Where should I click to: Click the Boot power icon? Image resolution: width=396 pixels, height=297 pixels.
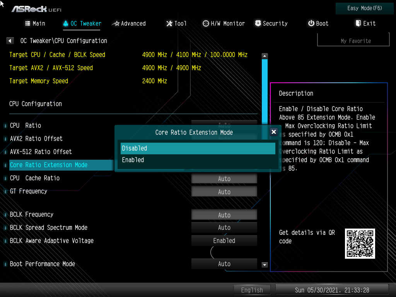[311, 23]
